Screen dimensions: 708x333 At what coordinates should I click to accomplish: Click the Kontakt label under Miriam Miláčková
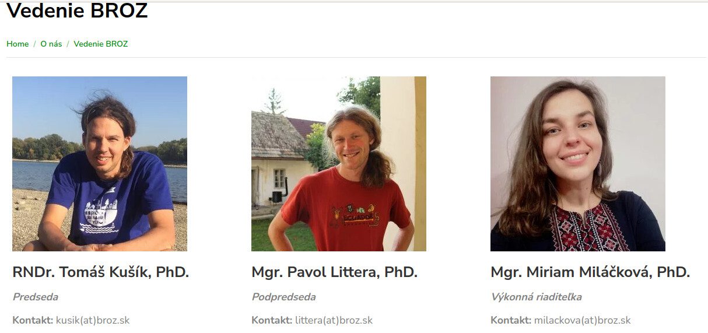pyautogui.click(x=511, y=320)
